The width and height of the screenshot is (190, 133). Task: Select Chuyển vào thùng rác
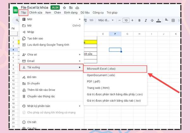point(52,96)
